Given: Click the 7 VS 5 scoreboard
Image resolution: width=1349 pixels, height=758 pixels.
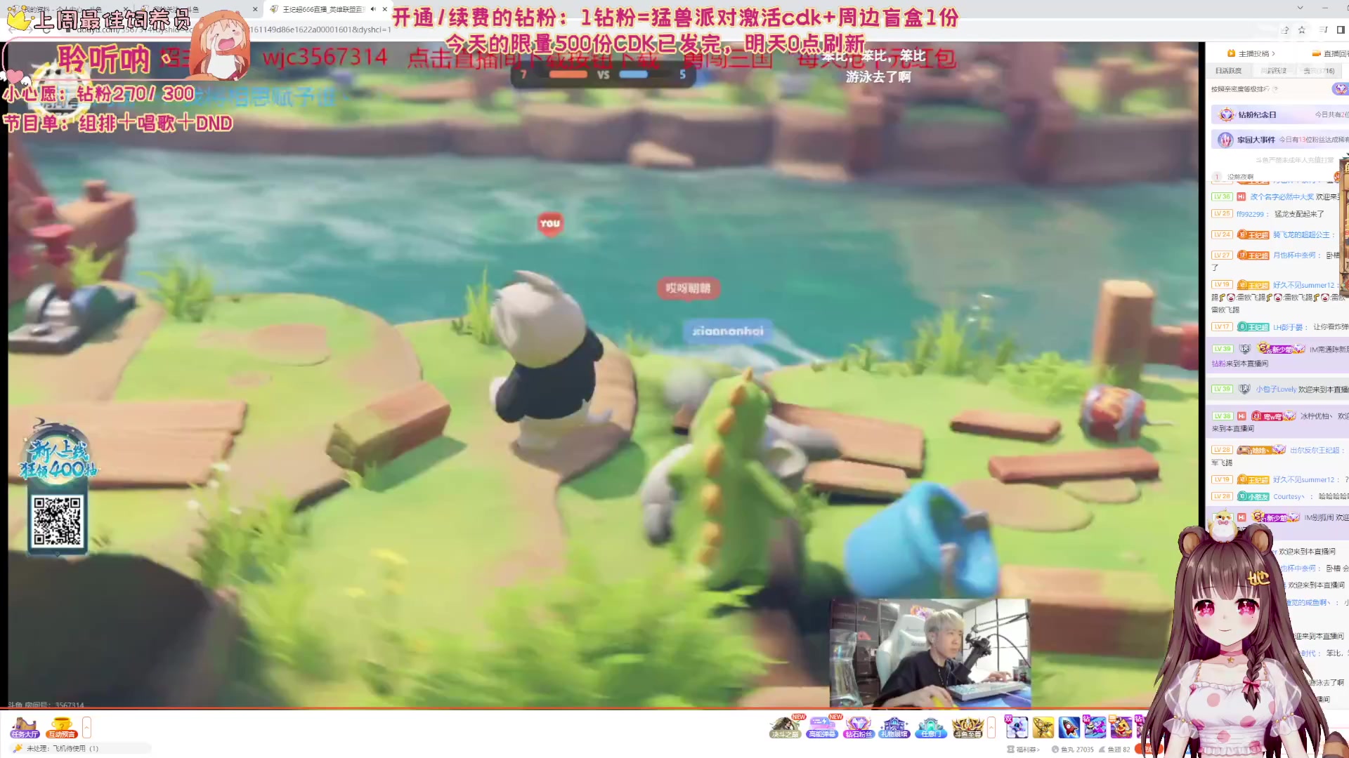Looking at the screenshot, I should [x=603, y=74].
